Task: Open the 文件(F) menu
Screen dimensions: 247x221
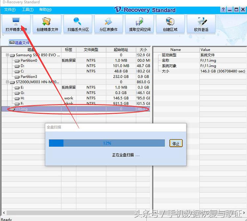Action: pos(10,10)
